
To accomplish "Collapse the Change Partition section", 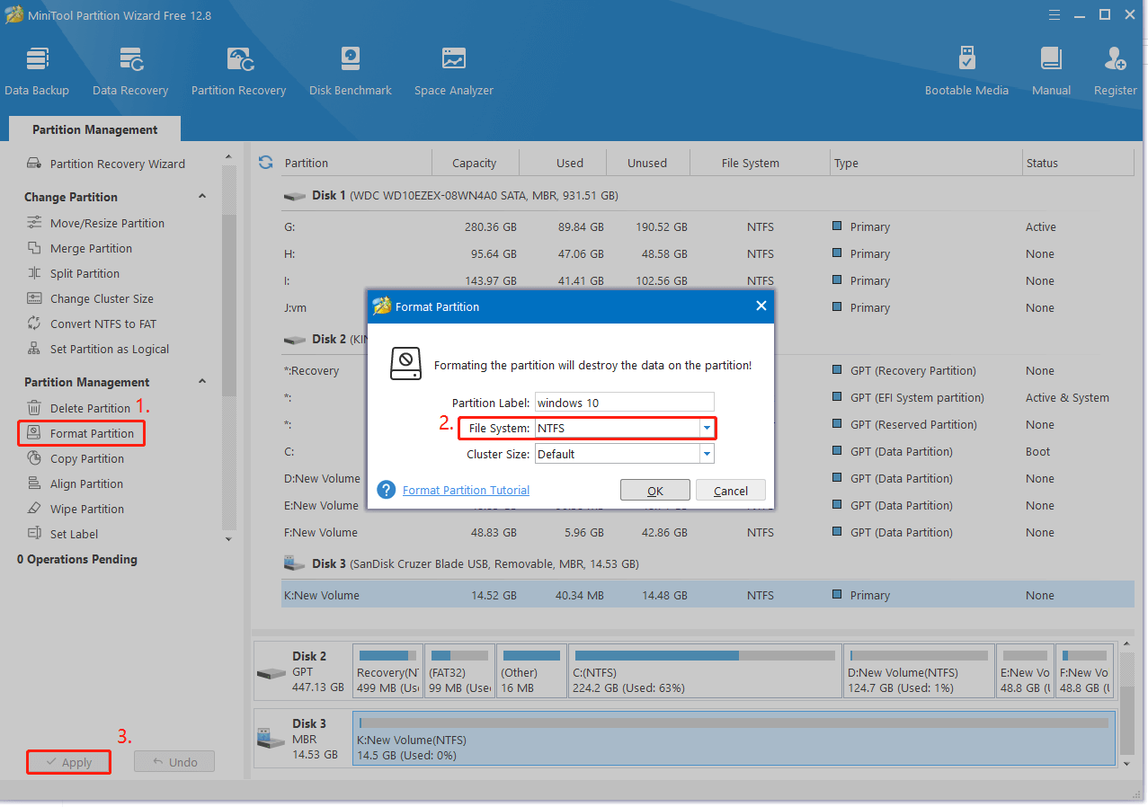I will tap(202, 197).
